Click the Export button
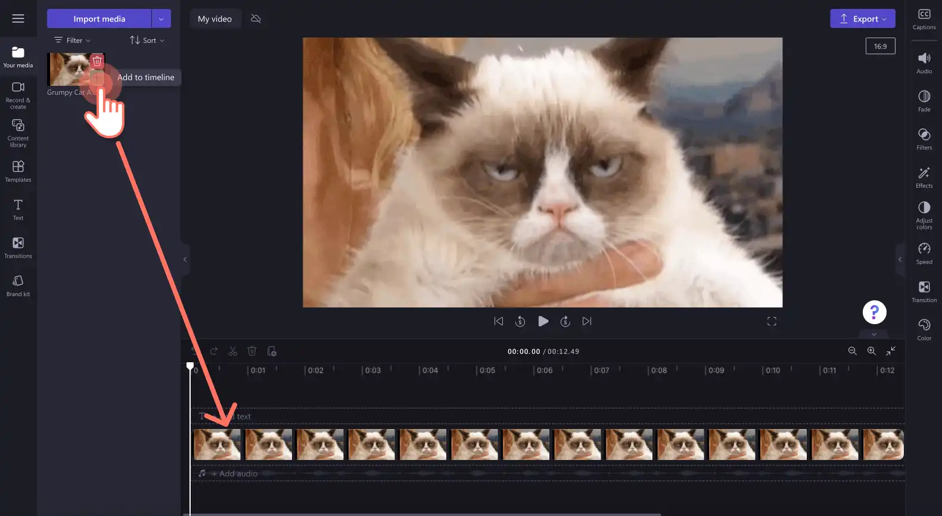Image resolution: width=942 pixels, height=516 pixels. 863,18
